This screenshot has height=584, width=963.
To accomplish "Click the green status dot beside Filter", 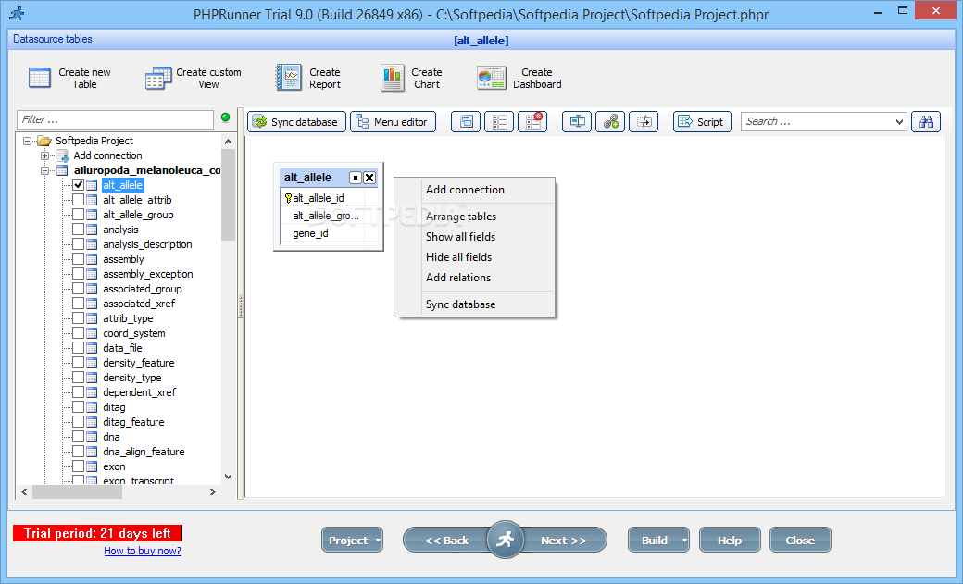I will click(225, 118).
